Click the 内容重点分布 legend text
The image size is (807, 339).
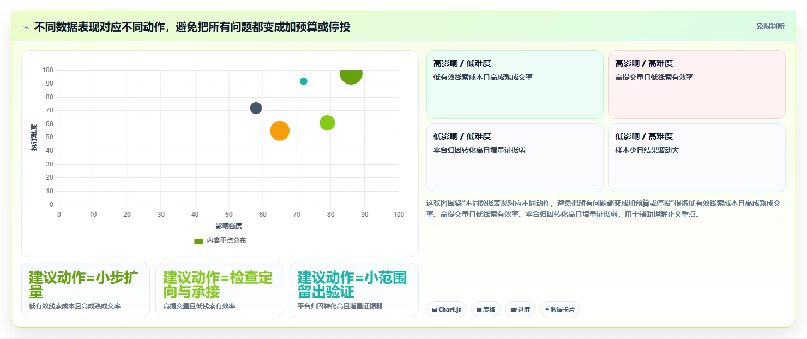tap(226, 241)
